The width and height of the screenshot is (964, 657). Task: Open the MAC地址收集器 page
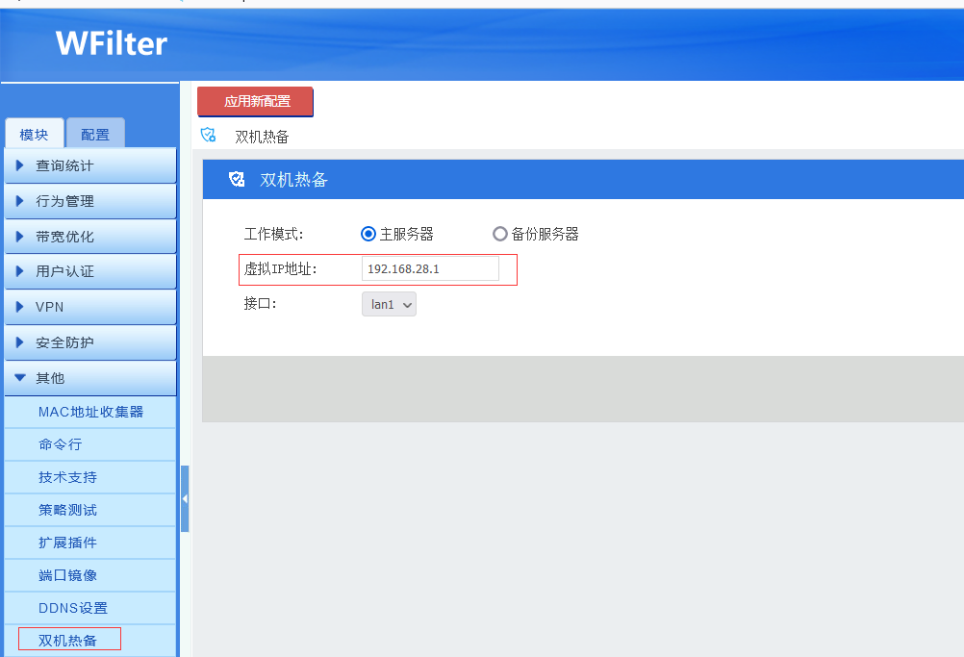click(x=90, y=412)
